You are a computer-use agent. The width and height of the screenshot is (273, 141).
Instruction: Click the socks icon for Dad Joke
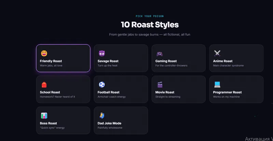coord(102,116)
